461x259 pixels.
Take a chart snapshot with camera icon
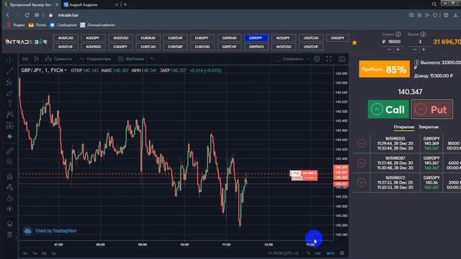pyautogui.click(x=341, y=59)
